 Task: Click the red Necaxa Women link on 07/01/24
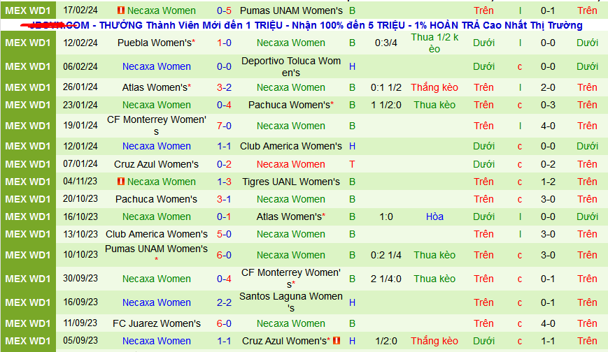291,164
